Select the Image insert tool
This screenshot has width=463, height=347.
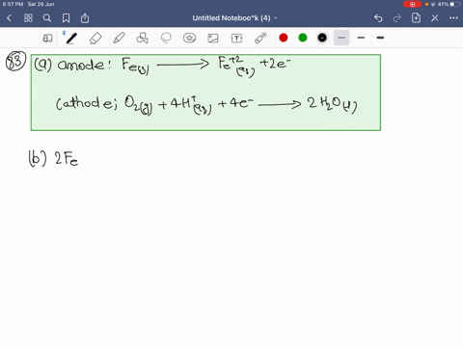click(213, 39)
